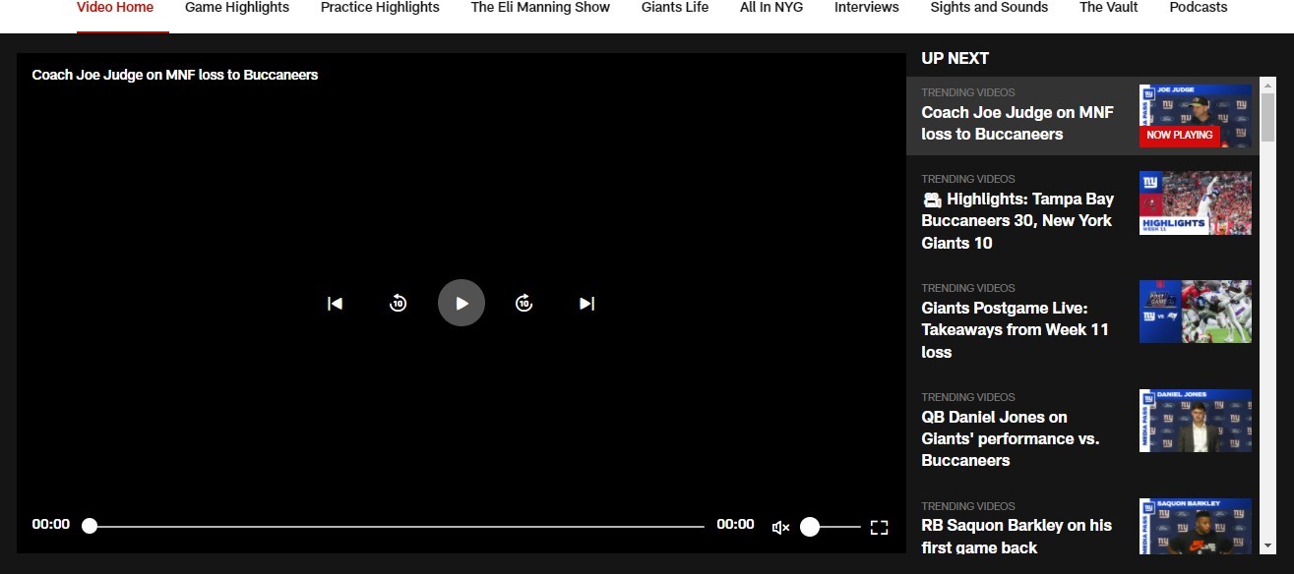The width and height of the screenshot is (1294, 574).
Task: Click the Saquon Barkley thumbnail
Action: [1196, 526]
